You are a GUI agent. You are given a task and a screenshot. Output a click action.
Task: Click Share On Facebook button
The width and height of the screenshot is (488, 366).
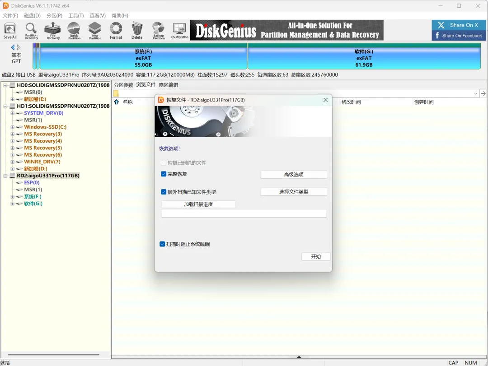point(459,36)
